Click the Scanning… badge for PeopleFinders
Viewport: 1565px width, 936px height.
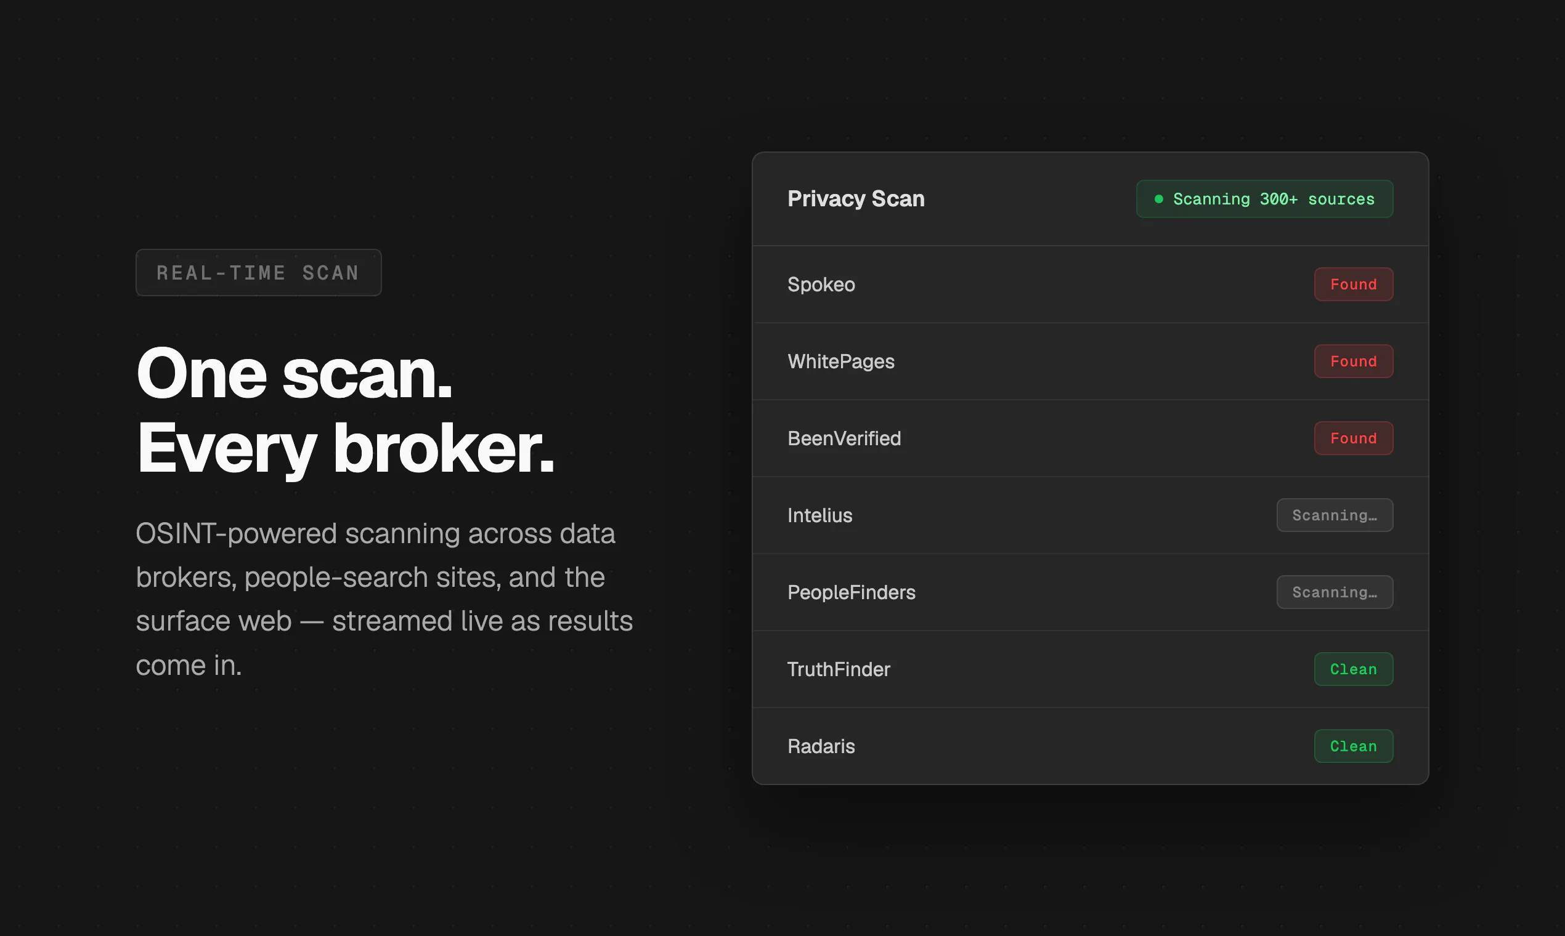[x=1335, y=592]
